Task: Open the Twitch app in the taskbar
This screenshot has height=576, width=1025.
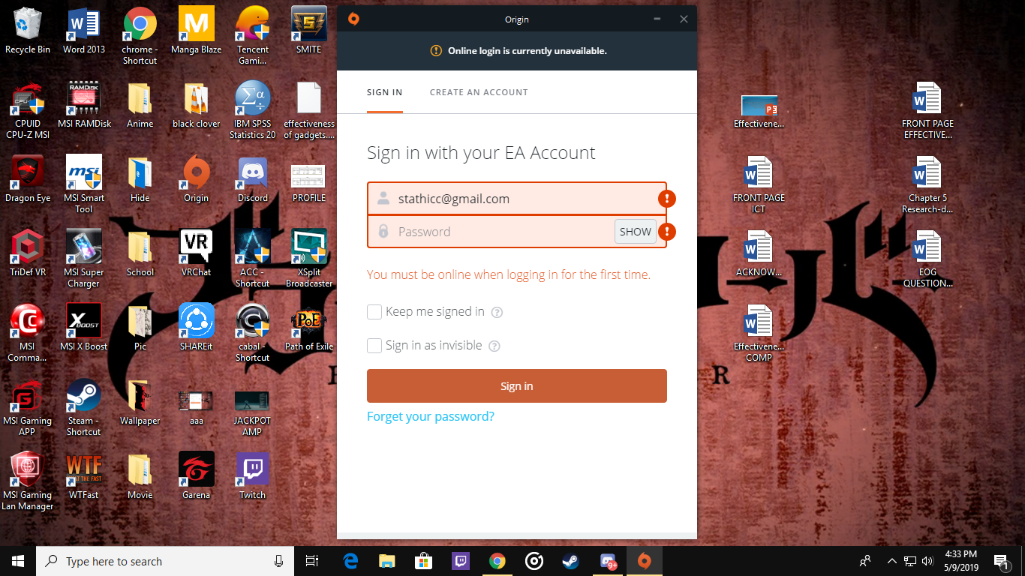Action: point(460,561)
